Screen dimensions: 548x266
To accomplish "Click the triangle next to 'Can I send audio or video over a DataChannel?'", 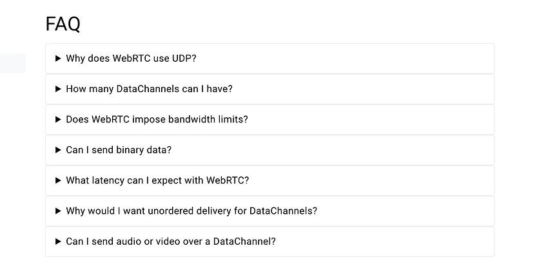I will pos(59,242).
